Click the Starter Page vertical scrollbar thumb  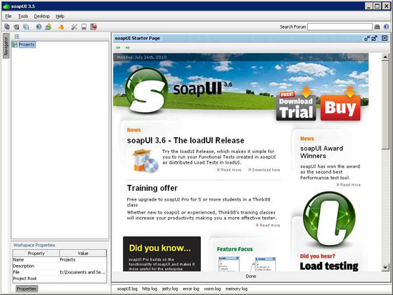click(385, 104)
